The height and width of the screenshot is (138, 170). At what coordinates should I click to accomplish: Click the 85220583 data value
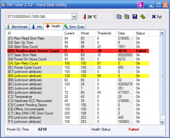pyautogui.click(x=125, y=55)
